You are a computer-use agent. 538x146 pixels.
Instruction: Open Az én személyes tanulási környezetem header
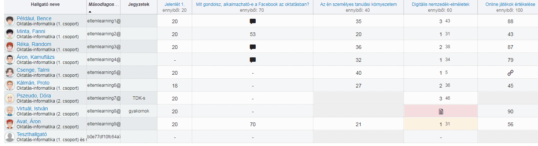tap(358, 4)
